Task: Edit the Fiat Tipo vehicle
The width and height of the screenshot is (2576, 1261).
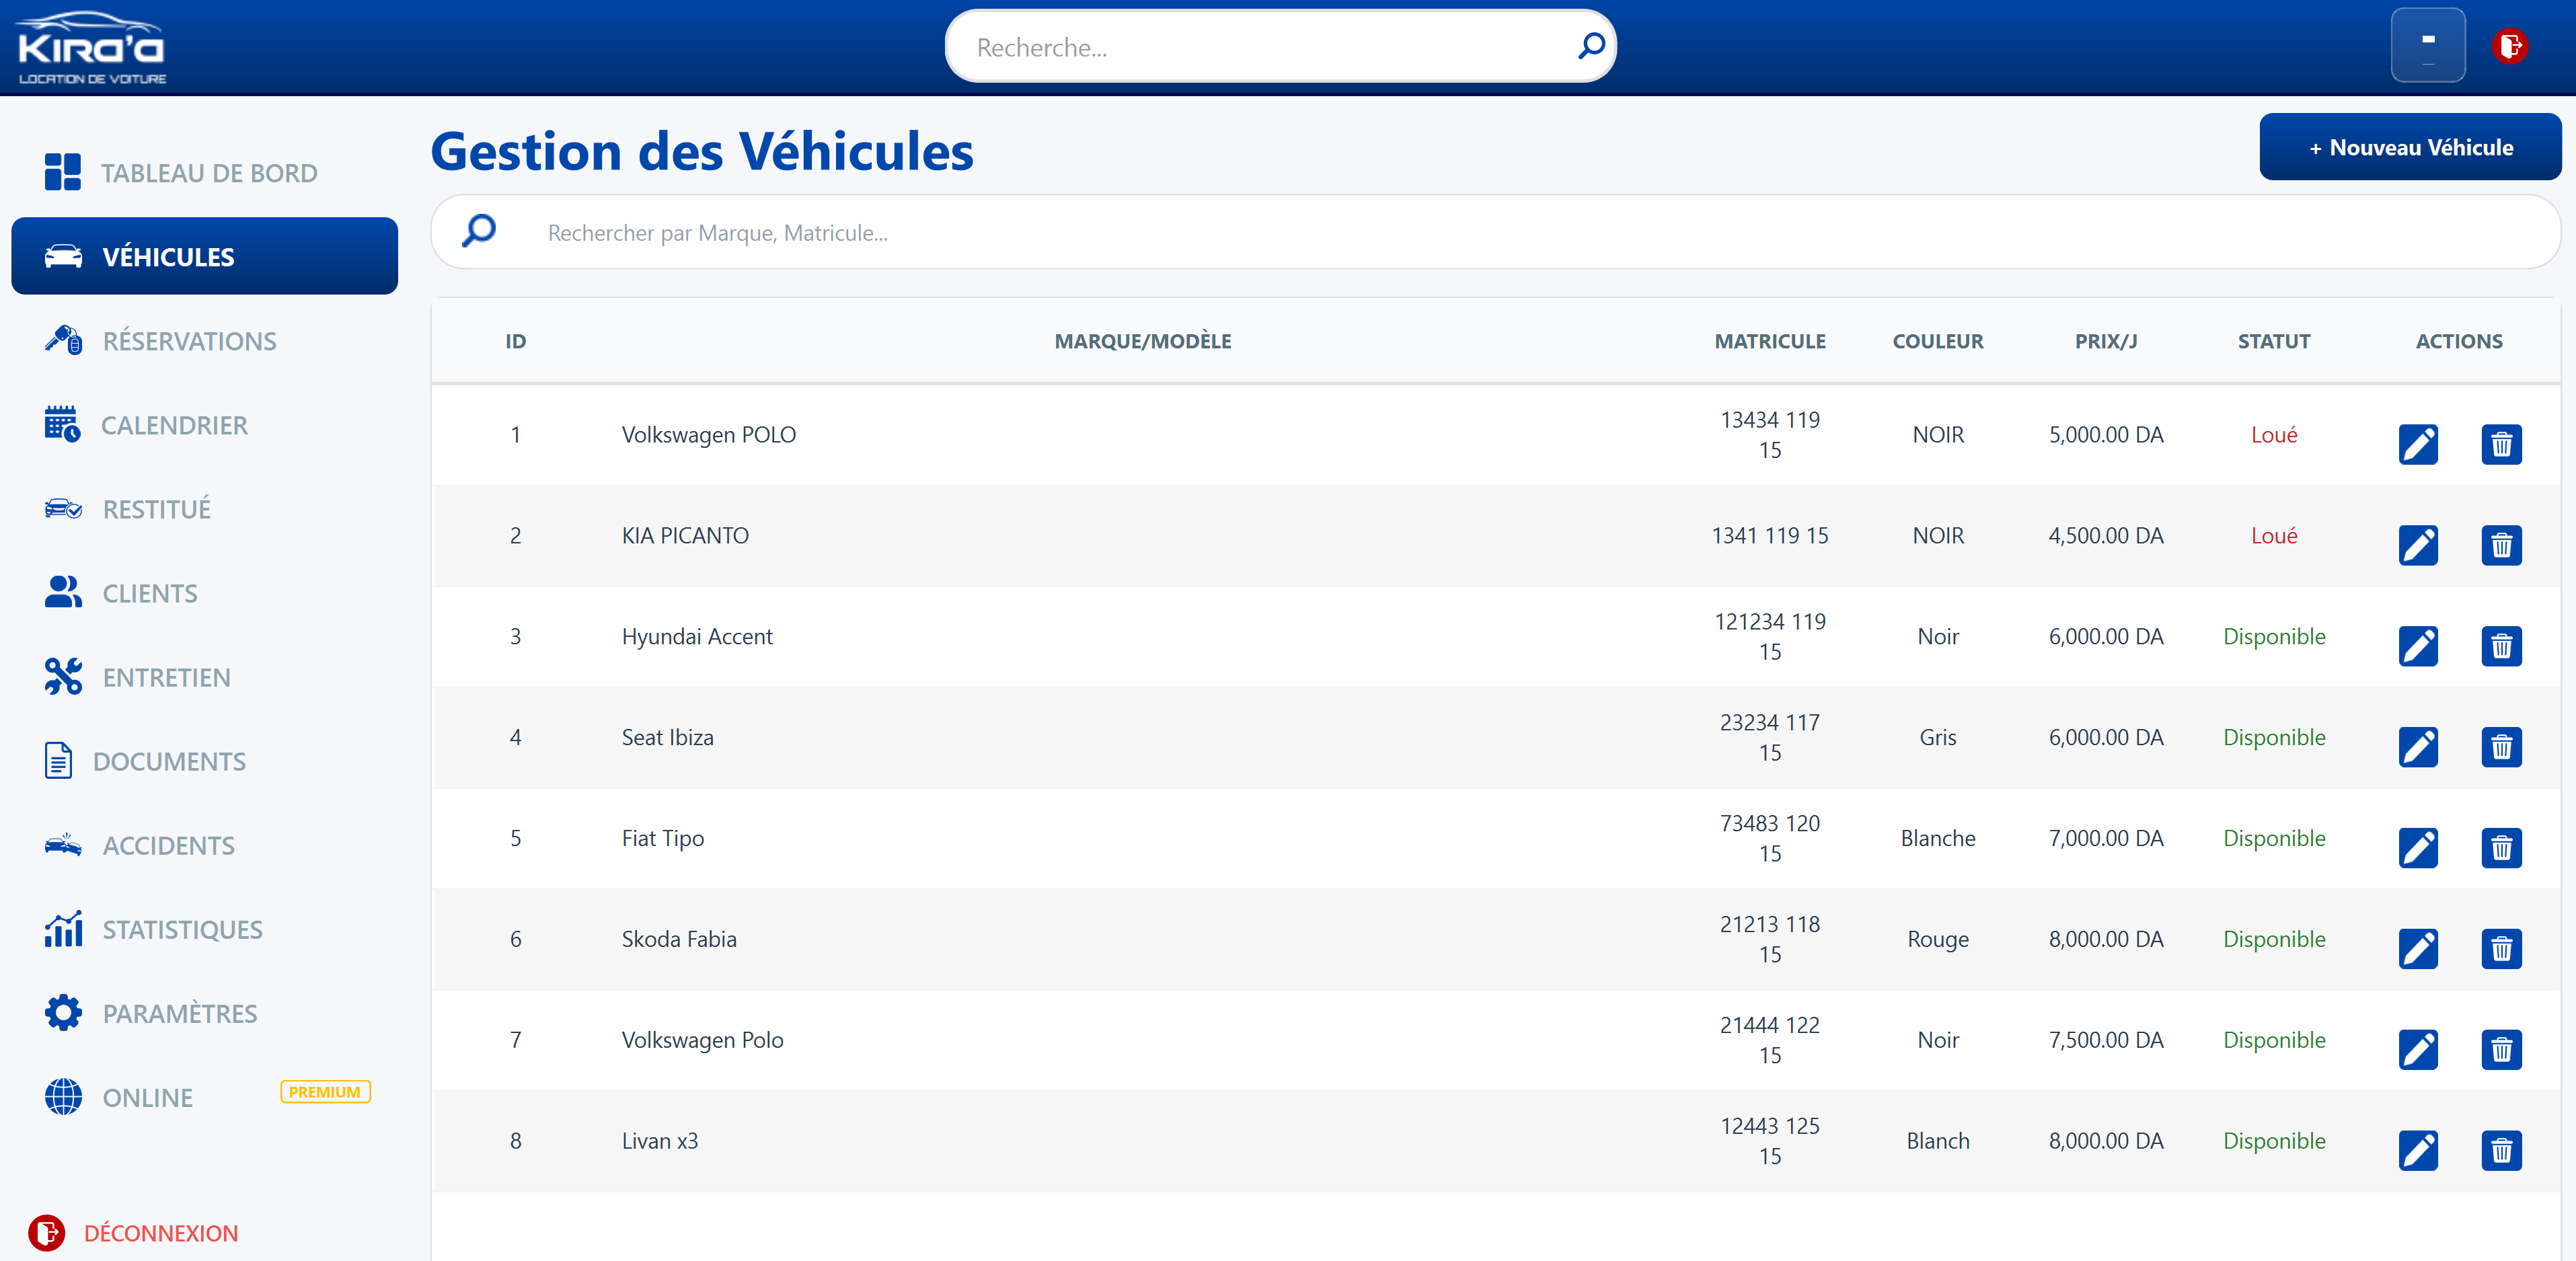Action: (2418, 848)
